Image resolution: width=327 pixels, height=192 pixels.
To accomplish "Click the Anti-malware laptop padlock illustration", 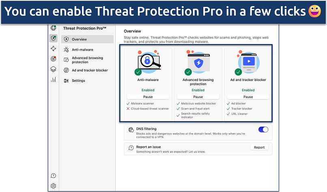I will click(x=148, y=62).
